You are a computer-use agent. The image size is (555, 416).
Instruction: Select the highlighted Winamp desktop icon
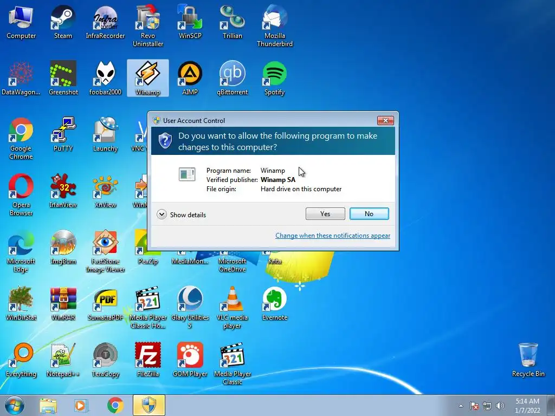tap(147, 79)
